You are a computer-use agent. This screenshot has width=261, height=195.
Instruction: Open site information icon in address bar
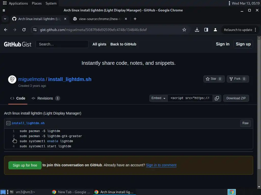pos(35,30)
